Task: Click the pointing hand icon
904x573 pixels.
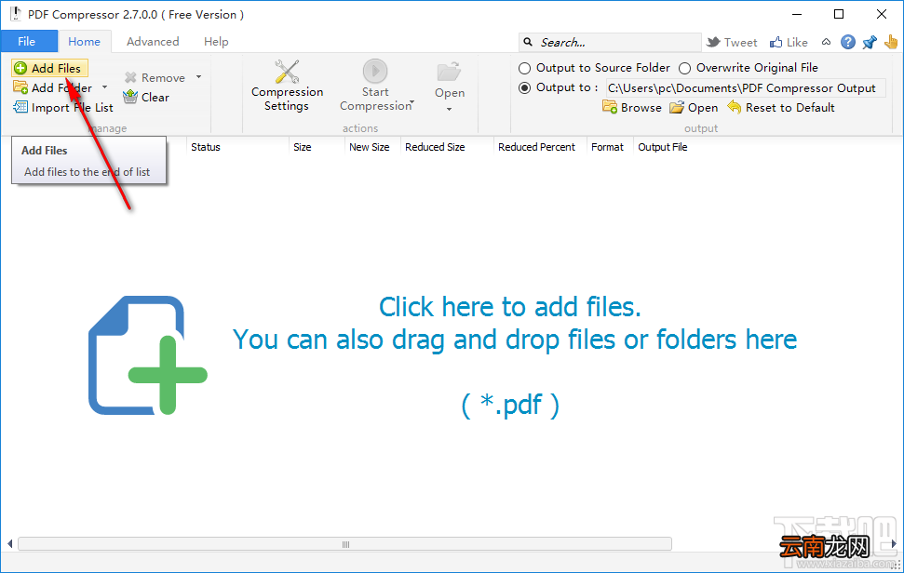Action: 891,42
